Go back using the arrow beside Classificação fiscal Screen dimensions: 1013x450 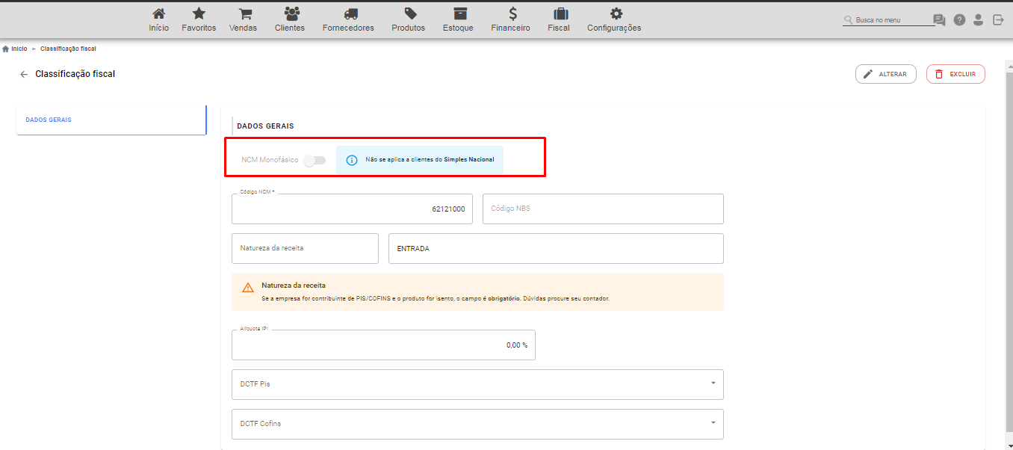[24, 74]
